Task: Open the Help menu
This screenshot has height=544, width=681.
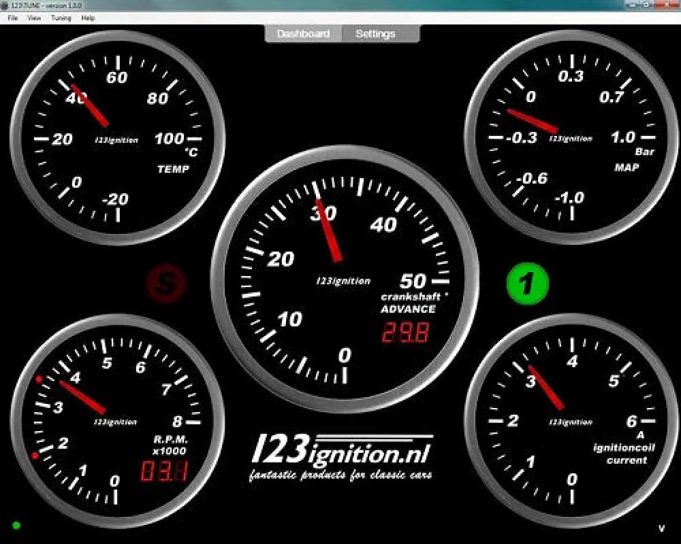Action: (x=88, y=18)
